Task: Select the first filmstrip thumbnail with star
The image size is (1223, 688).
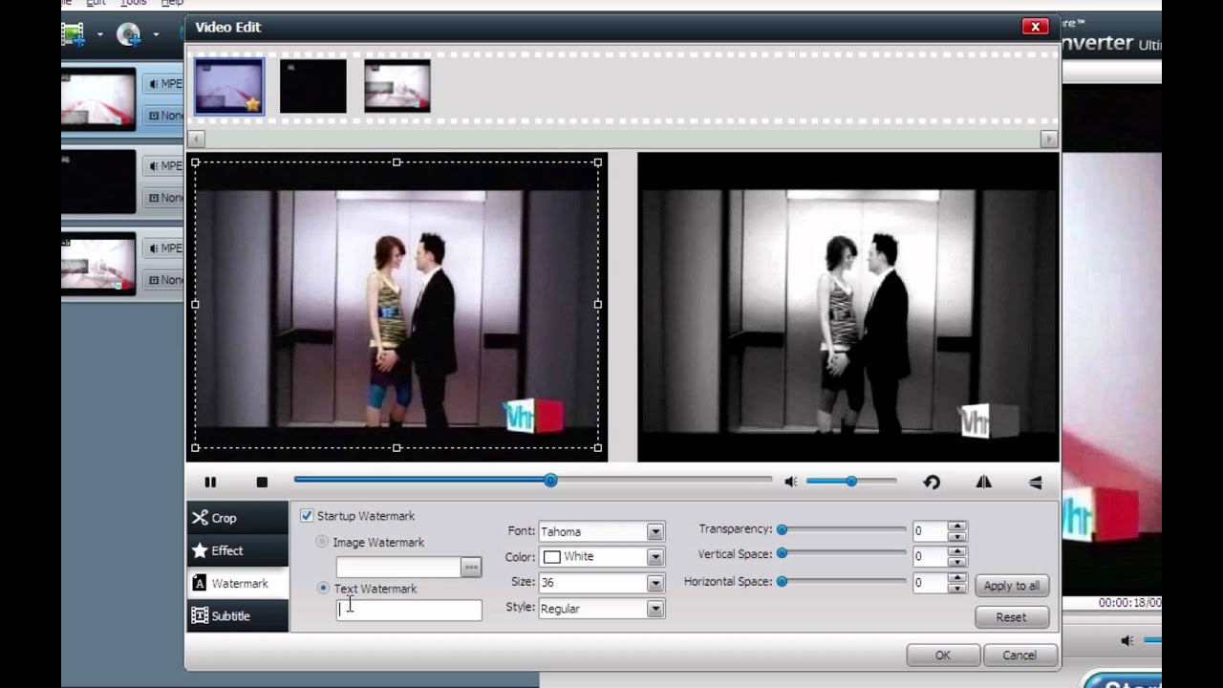Action: tap(229, 86)
